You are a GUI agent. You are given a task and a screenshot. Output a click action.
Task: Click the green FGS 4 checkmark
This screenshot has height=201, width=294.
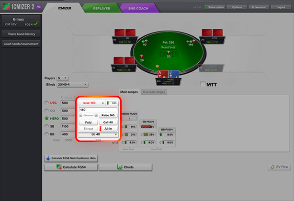click(35, 24)
